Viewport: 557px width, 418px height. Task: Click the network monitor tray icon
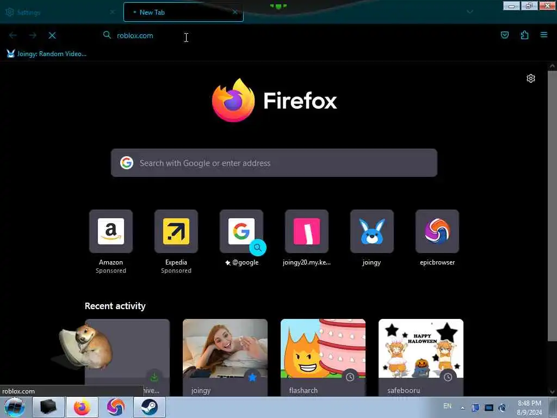tap(489, 408)
